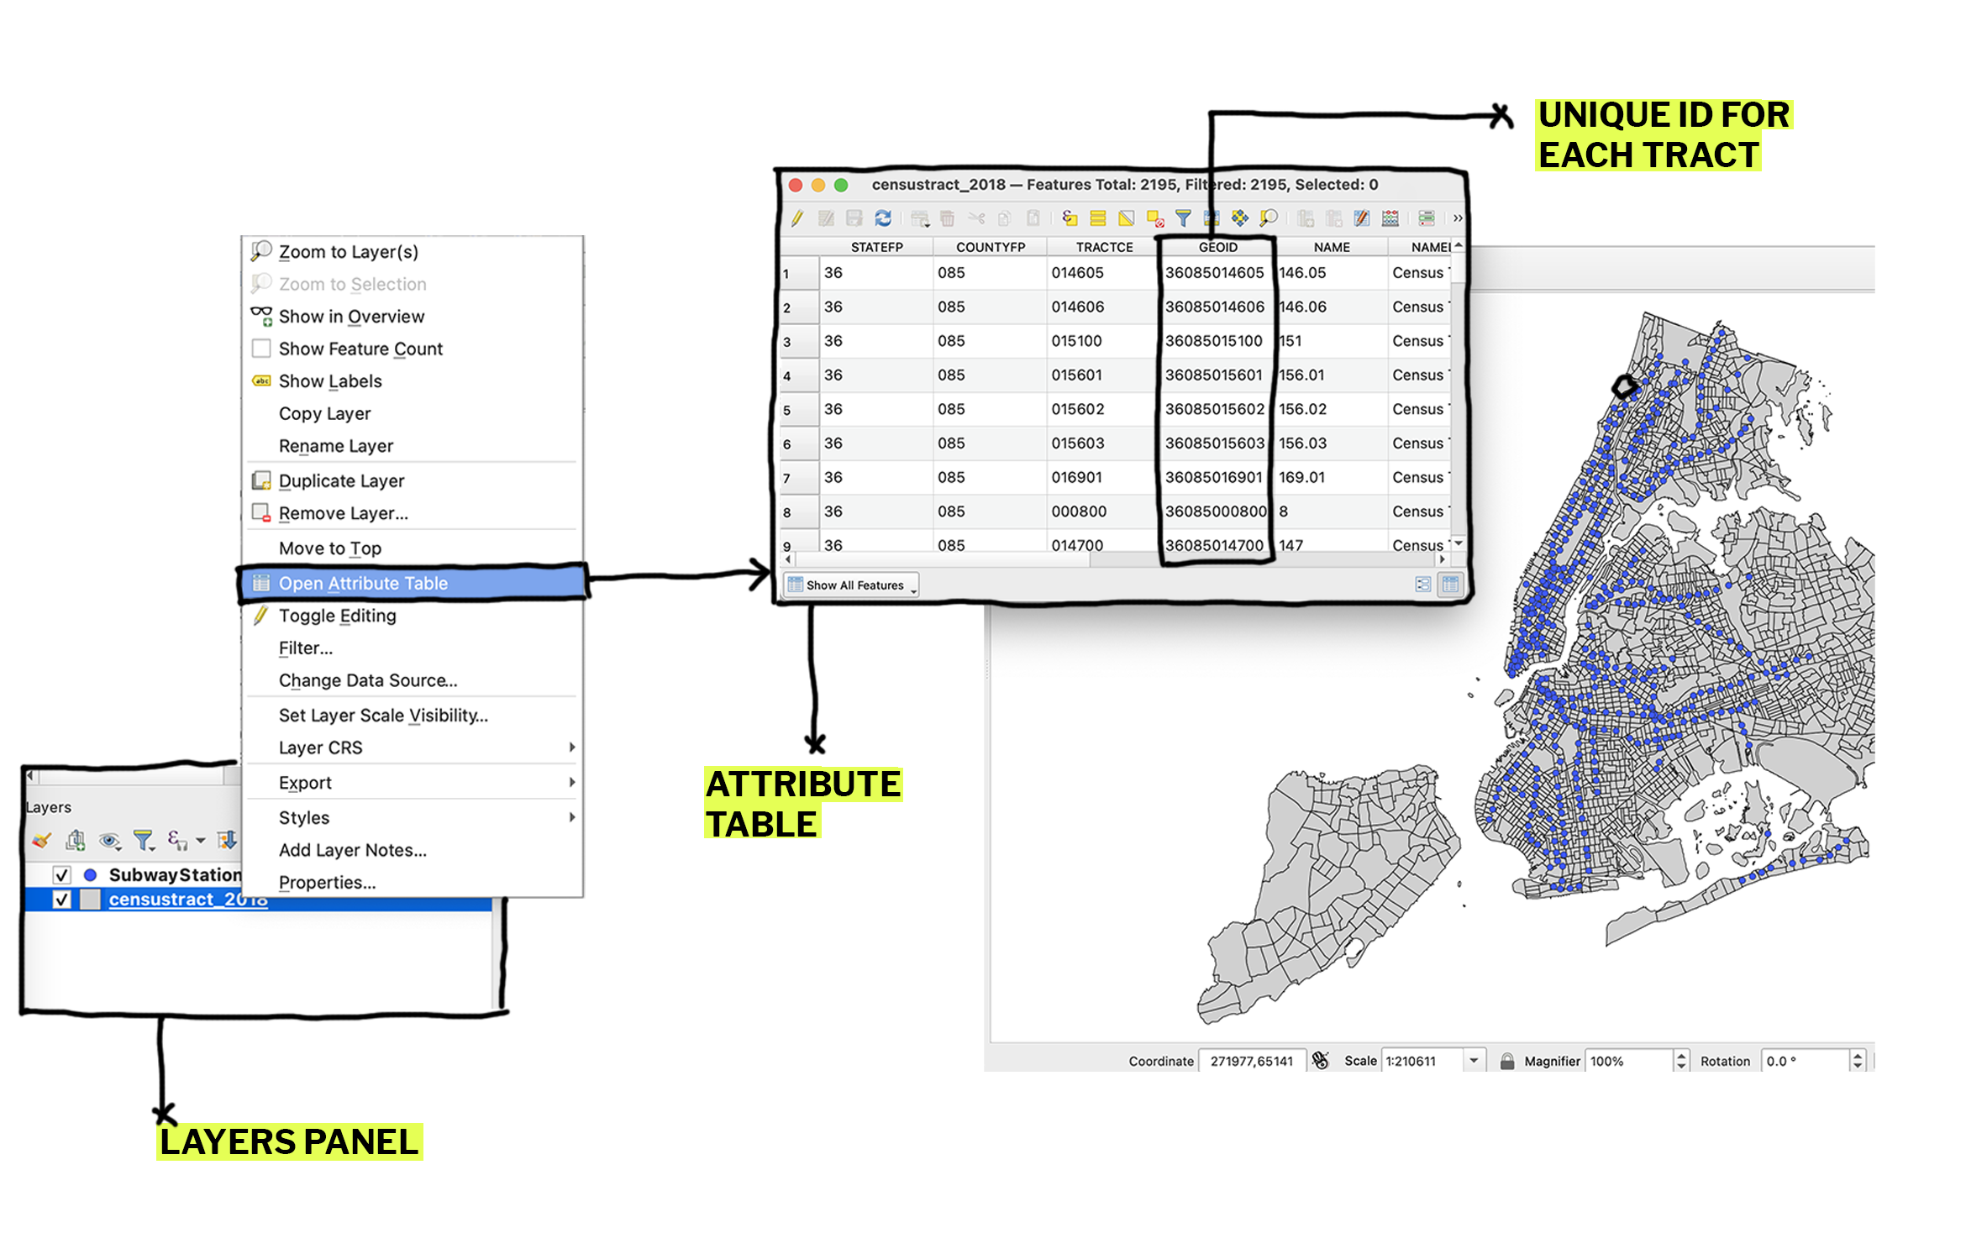Open the Show All Features dropdown
Viewport: 1966px width, 1233px height.
851,585
